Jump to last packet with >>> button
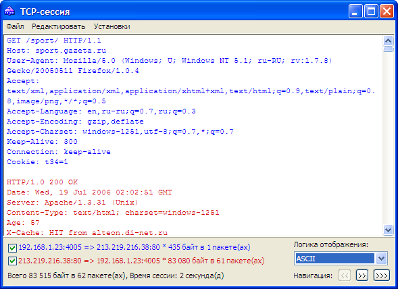The image size is (398, 289). click(382, 275)
